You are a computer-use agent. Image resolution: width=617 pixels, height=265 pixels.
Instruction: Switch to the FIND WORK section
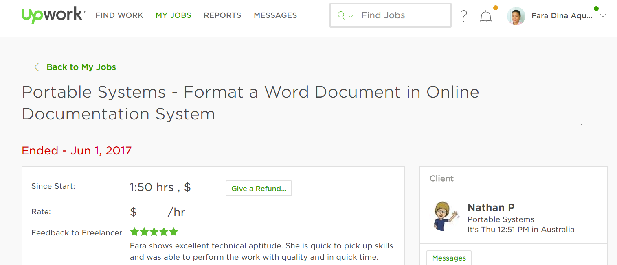(119, 15)
